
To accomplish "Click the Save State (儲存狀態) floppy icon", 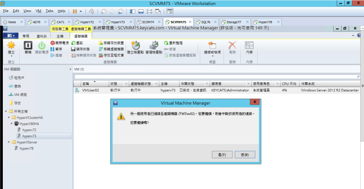I will pos(73,49).
